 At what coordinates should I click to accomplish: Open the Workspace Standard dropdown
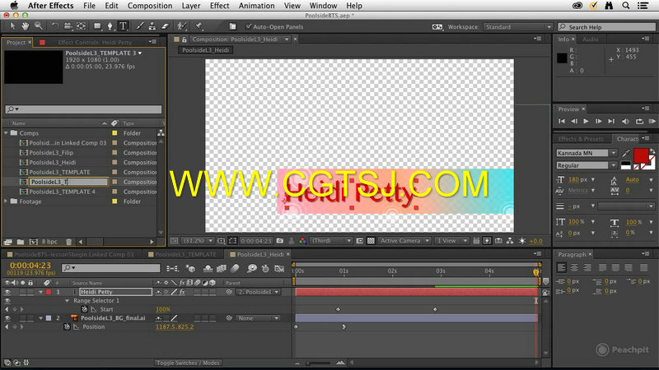pyautogui.click(x=517, y=27)
